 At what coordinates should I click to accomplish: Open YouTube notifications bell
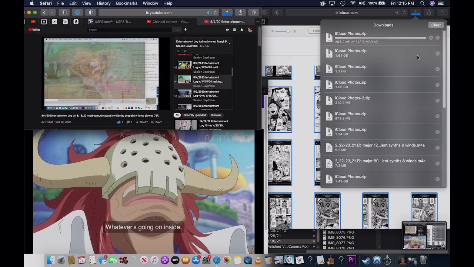242,30
